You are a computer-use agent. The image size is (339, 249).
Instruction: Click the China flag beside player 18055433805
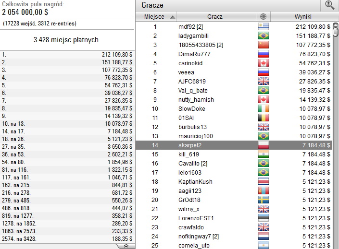tap(264, 45)
